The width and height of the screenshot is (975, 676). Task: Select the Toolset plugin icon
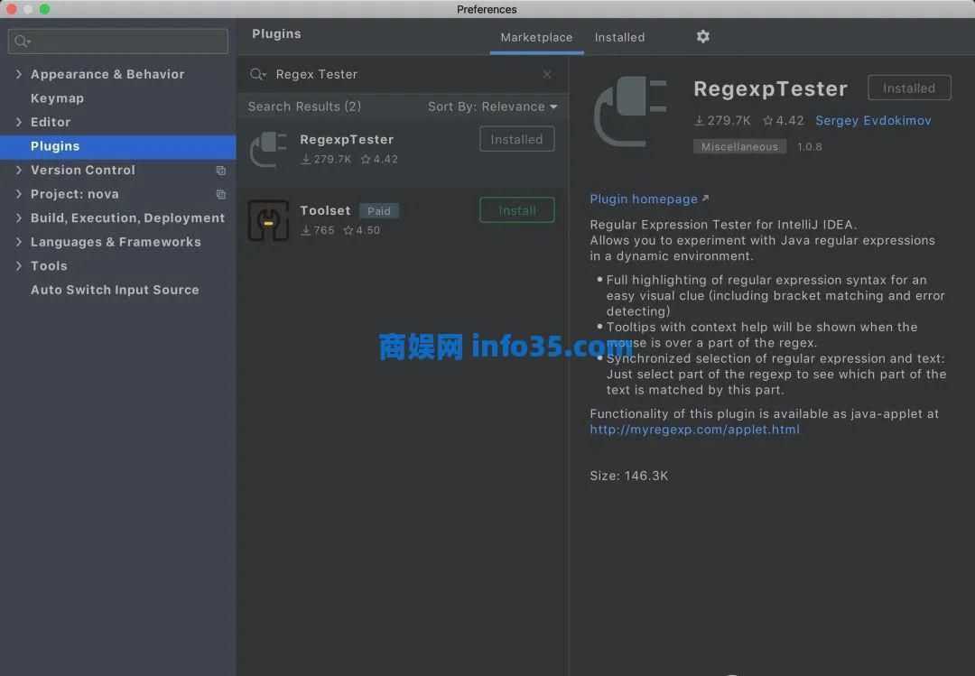(x=268, y=220)
